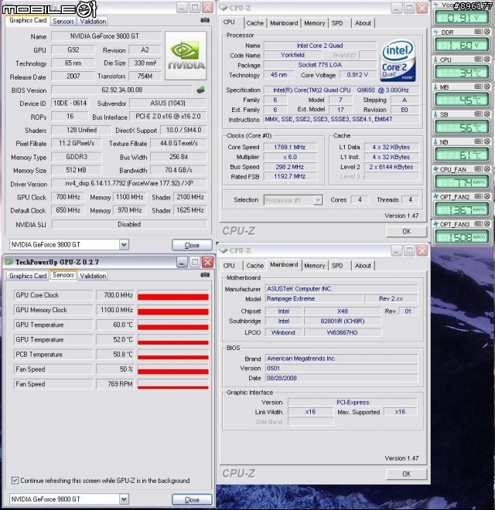Open the SB temperature panel settings icon
Viewport: 495px width, 510px height.
(x=479, y=114)
